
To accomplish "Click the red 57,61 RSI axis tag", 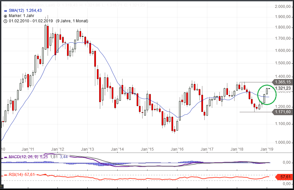I will click(284, 177).
